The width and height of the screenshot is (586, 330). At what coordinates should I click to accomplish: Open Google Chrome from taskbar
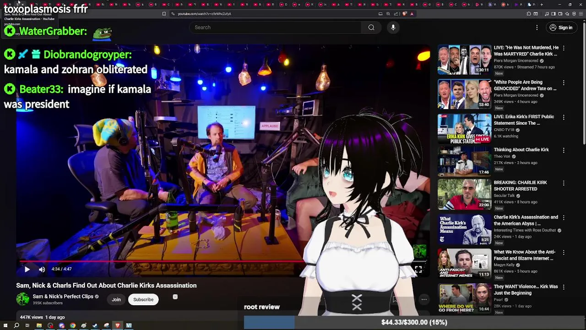(73, 325)
